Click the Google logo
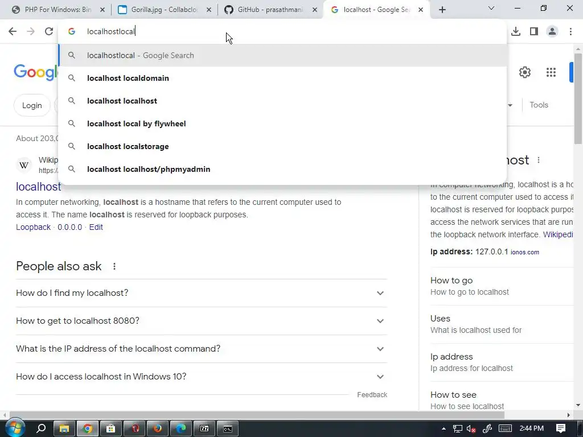Viewport: 583px width, 437px height. coord(36,72)
